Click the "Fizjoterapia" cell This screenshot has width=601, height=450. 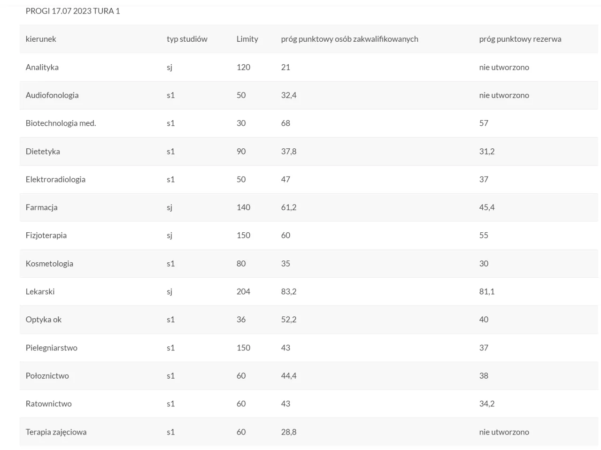pyautogui.click(x=46, y=236)
